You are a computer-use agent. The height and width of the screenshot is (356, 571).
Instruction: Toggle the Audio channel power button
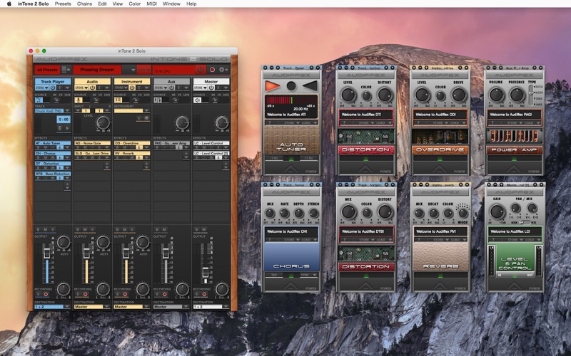93,88
